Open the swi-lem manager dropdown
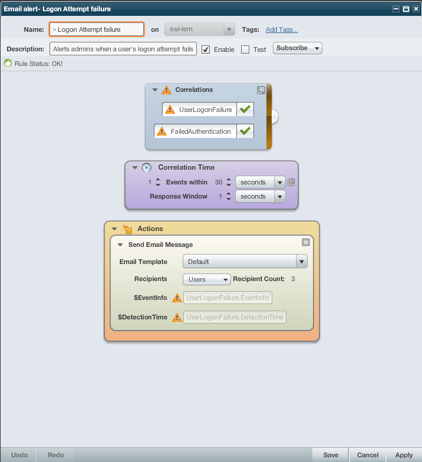Image resolution: width=422 pixels, height=462 pixels. click(199, 29)
